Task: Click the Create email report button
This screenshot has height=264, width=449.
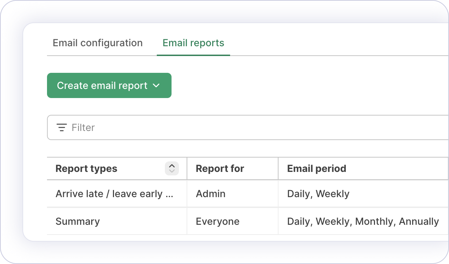Action: click(x=102, y=86)
